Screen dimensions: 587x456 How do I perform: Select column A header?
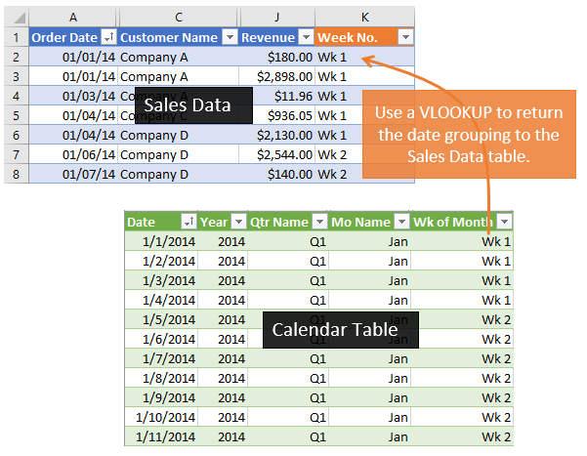[x=73, y=16]
